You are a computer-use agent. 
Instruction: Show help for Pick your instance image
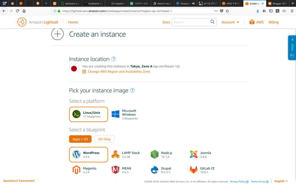click(x=132, y=90)
